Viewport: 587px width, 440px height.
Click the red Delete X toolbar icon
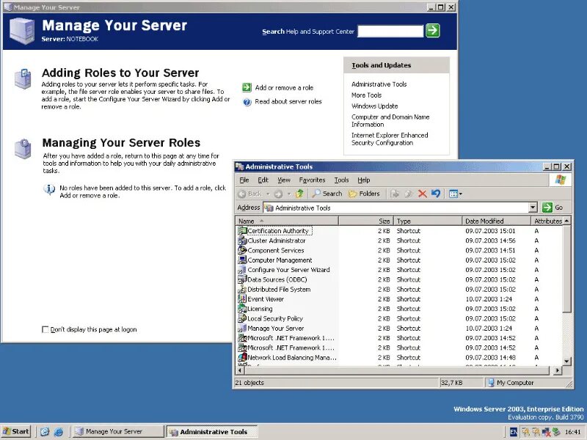[423, 194]
